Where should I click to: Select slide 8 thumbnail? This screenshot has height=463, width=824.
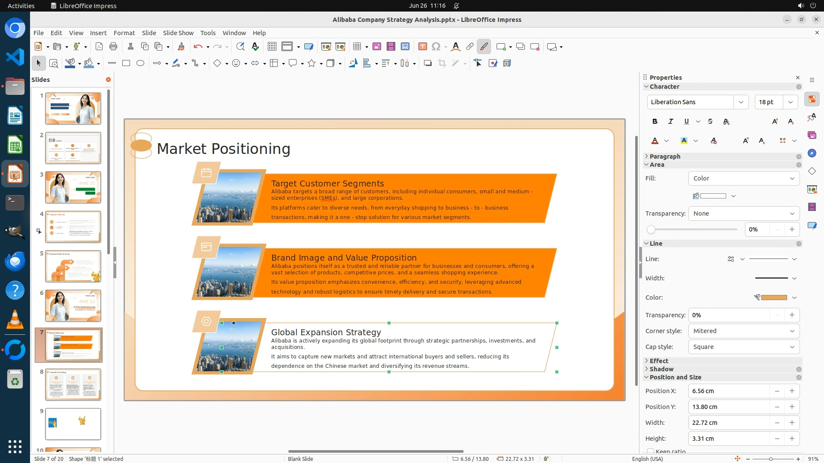pos(73,385)
